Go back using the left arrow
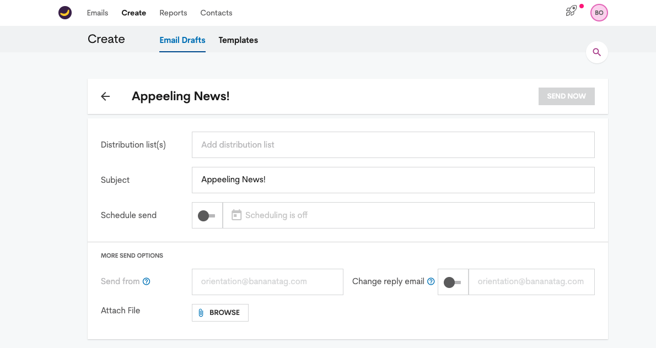656x348 pixels. coord(105,96)
